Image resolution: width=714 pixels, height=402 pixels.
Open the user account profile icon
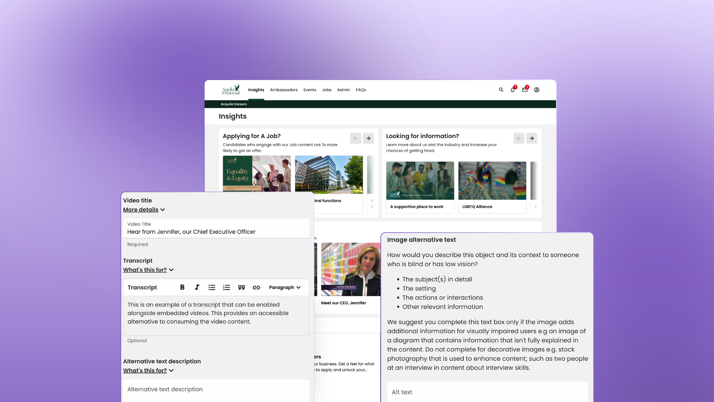(x=537, y=90)
